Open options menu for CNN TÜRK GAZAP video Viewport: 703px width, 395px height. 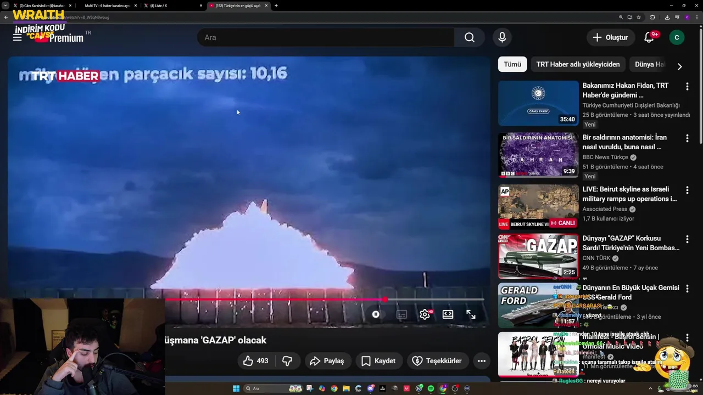tap(687, 239)
